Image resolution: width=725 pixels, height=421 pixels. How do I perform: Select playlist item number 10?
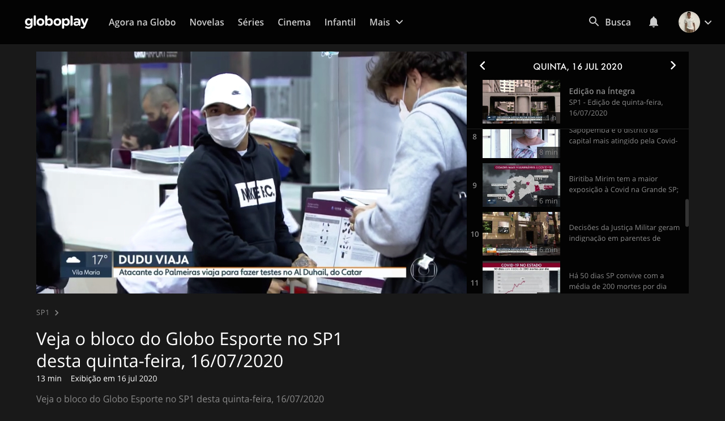click(475, 234)
